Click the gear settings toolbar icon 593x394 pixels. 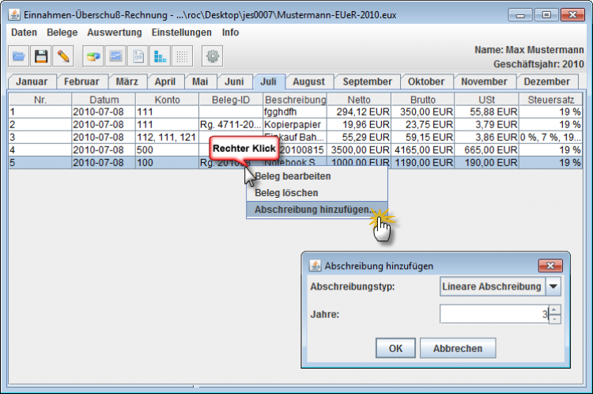(x=213, y=56)
